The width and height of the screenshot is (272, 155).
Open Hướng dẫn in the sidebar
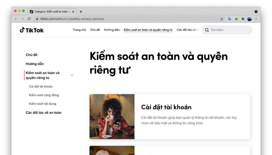tap(35, 64)
